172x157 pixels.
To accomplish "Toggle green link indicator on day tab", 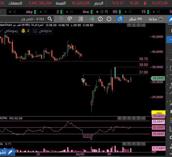I will 35,12.
